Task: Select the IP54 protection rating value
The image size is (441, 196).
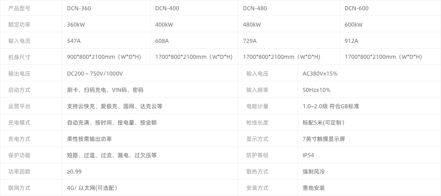Action: pyautogui.click(x=308, y=155)
